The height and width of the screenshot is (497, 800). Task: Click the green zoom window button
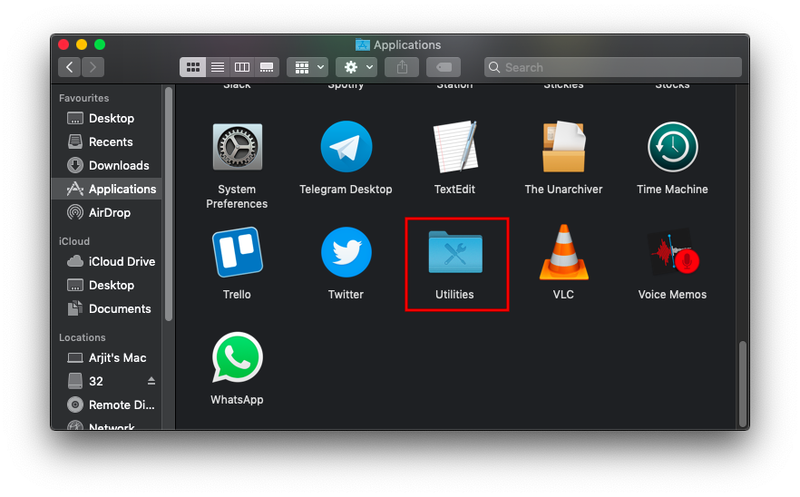click(x=100, y=44)
